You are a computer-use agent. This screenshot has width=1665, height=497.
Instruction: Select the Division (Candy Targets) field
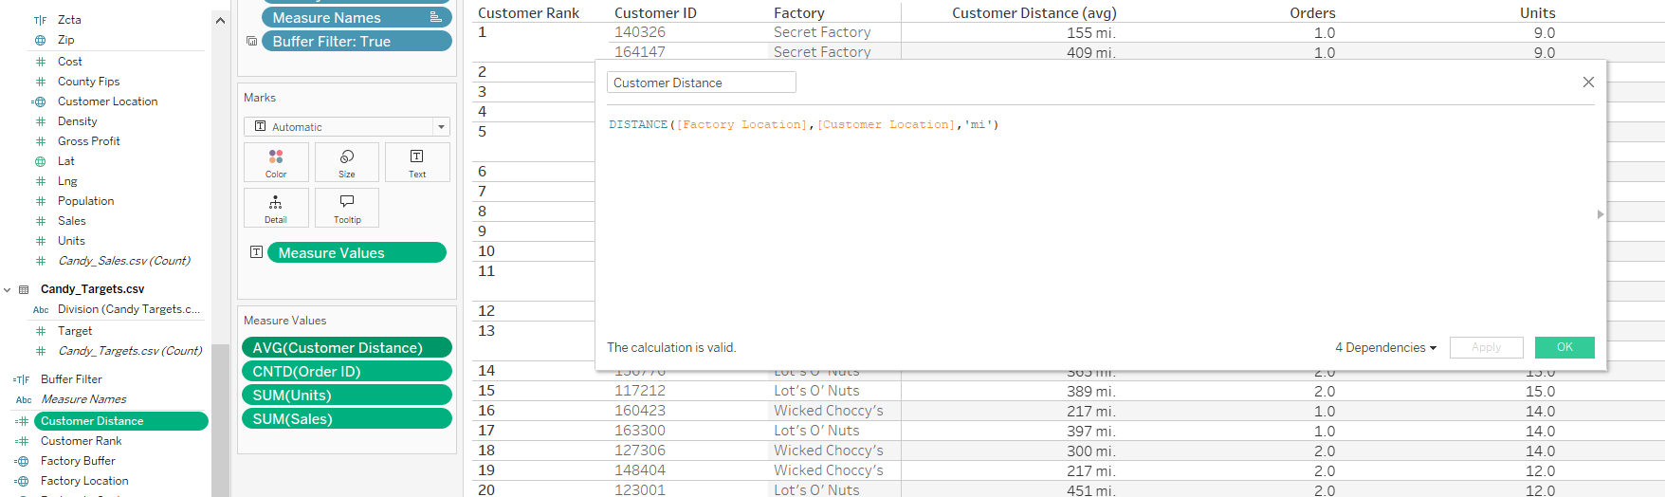(129, 309)
